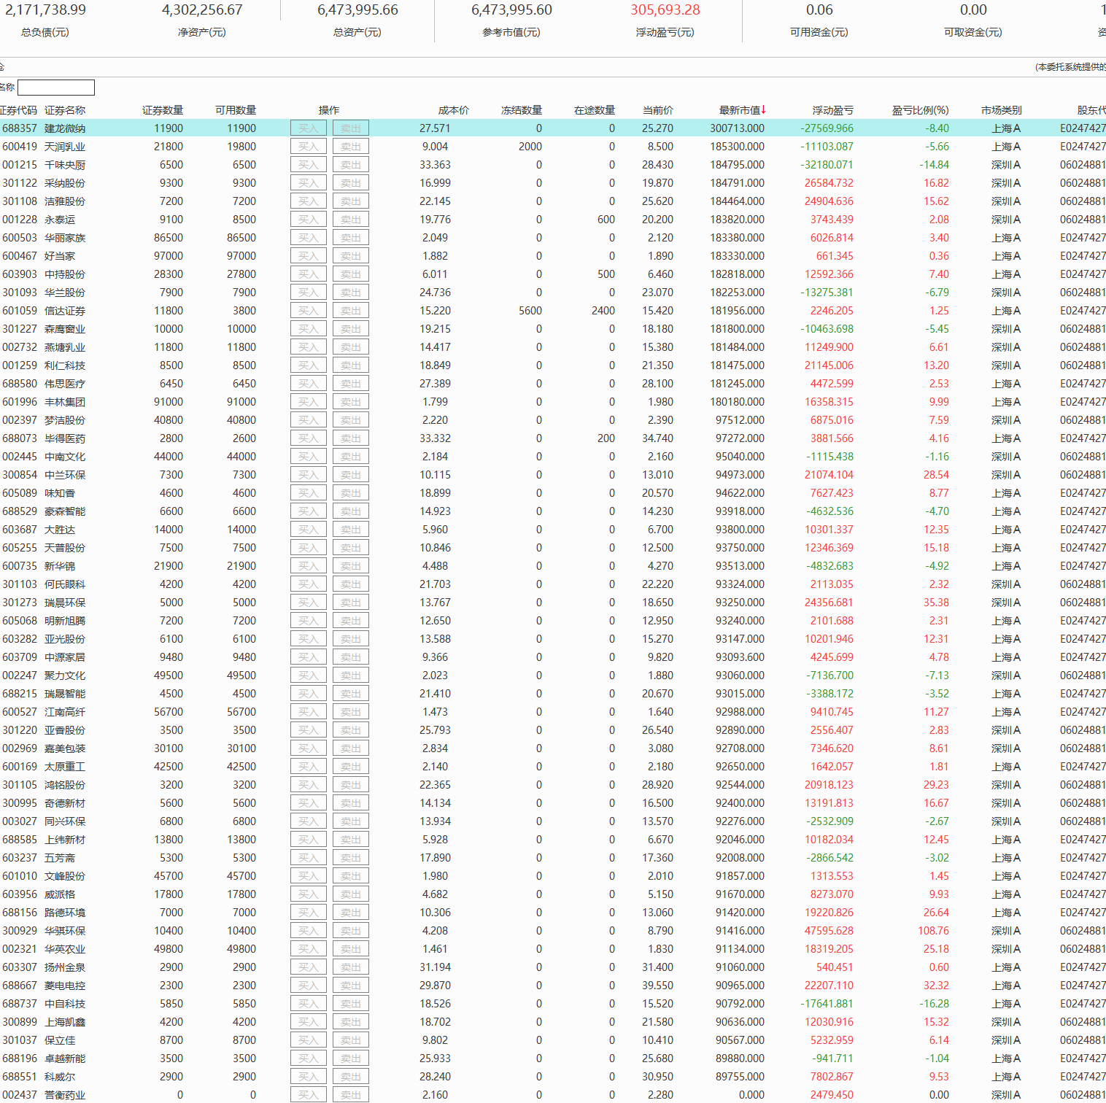This screenshot has height=1103, width=1106.
Task: Sort by 浮动盈亏 column header
Action: pos(833,110)
